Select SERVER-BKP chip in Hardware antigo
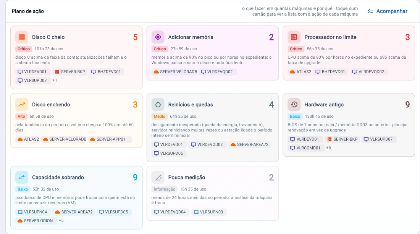The image size is (420, 234). tap(342, 139)
